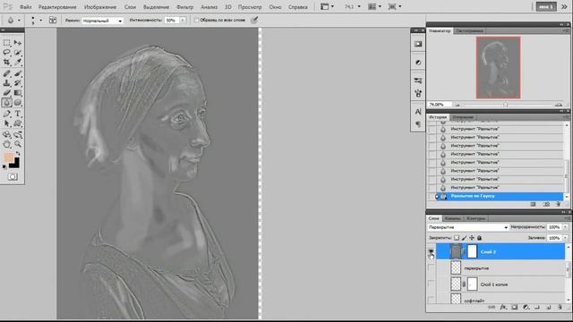Toggle visibility of layer Слой 2
The width and height of the screenshot is (573, 322).
tap(432, 252)
